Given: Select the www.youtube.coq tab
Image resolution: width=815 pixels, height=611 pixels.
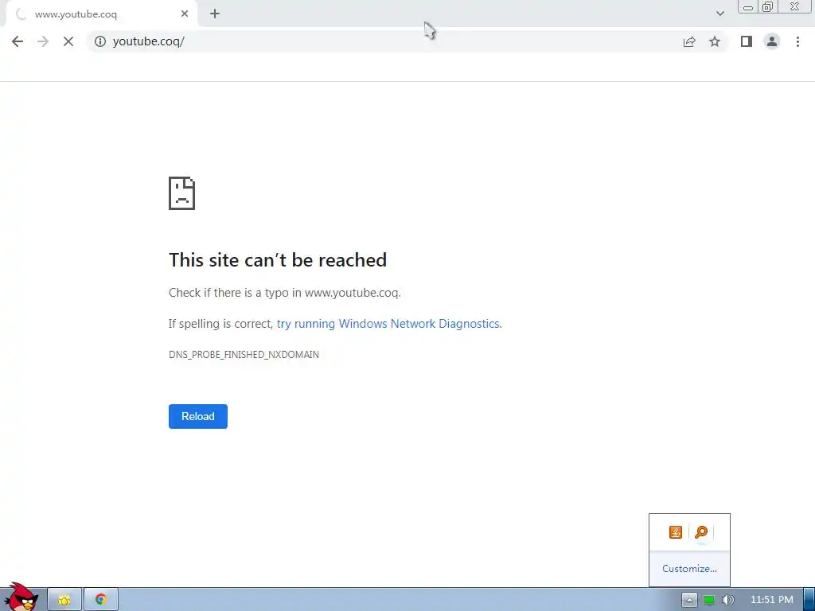Looking at the screenshot, I should 102,14.
